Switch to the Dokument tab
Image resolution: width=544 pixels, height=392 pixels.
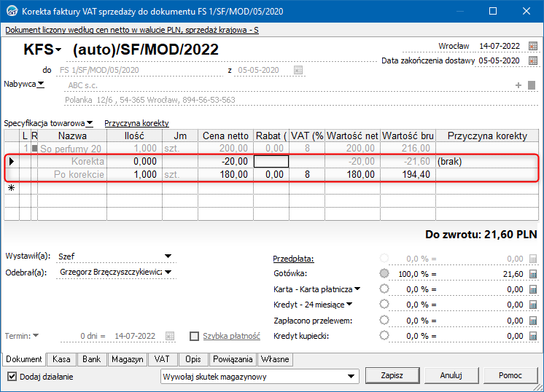pyautogui.click(x=24, y=359)
